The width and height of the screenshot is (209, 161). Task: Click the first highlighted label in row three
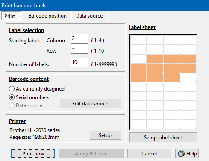click(155, 59)
